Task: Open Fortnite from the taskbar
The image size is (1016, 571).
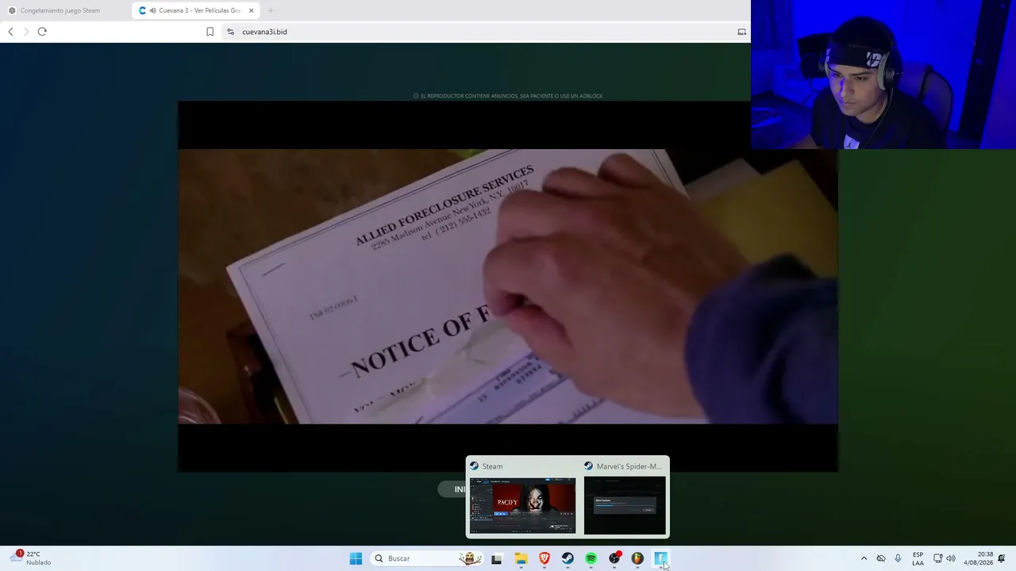Action: [x=660, y=558]
